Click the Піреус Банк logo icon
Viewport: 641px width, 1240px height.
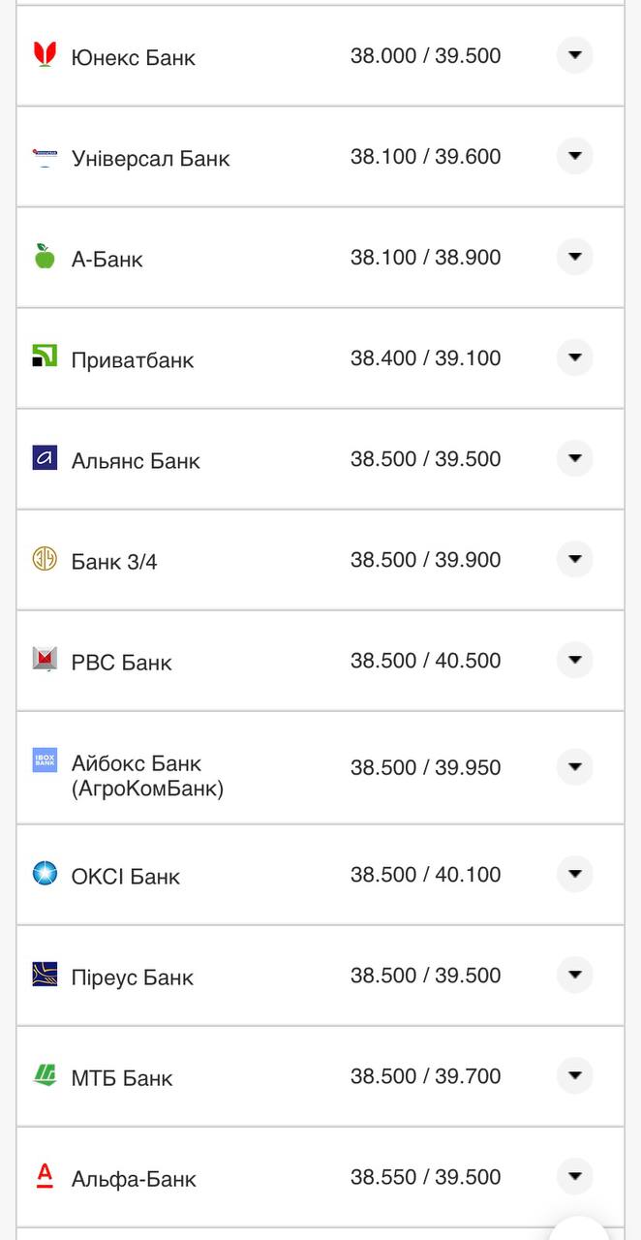point(45,975)
